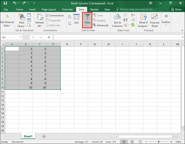
Task: Expand the What-If Analysis menu
Action: point(143,26)
